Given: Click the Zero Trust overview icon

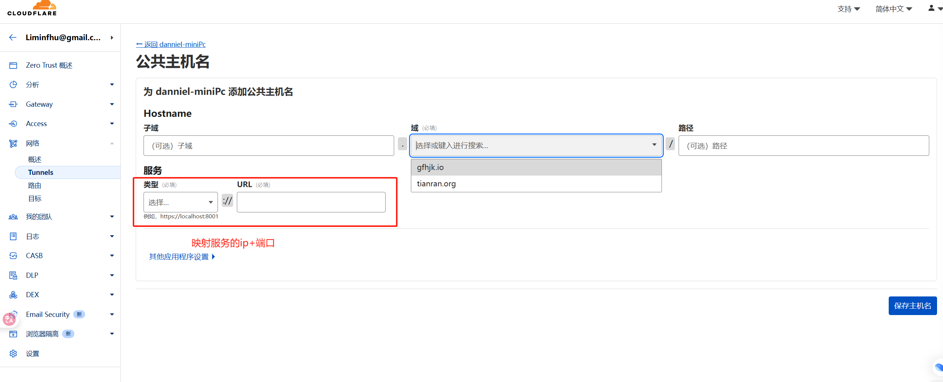Looking at the screenshot, I should 13,65.
